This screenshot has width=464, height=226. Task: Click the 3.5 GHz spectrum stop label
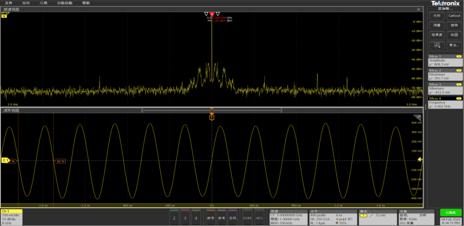pyautogui.click(x=412, y=105)
